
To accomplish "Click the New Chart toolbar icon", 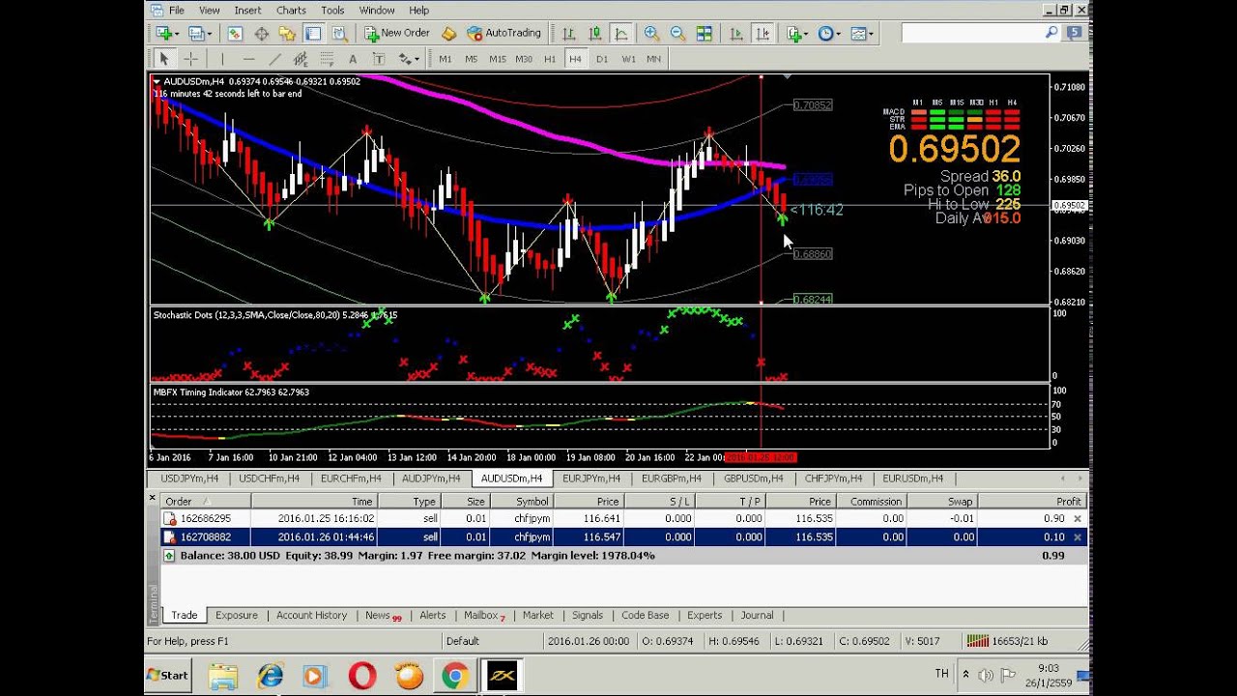I will pyautogui.click(x=162, y=33).
